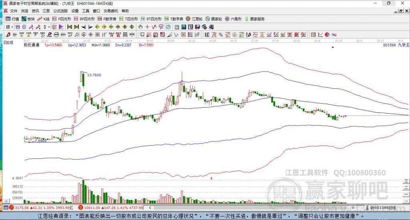410x220 pixels.
Task: Click the red pencil drawing tool
Action: point(8,35)
